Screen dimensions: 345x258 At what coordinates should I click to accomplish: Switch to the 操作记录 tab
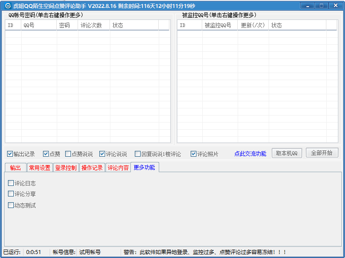(x=92, y=168)
